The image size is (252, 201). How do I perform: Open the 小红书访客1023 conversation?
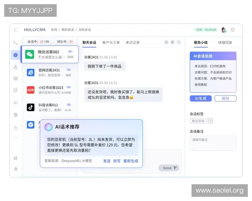pyautogui.click(x=50, y=90)
